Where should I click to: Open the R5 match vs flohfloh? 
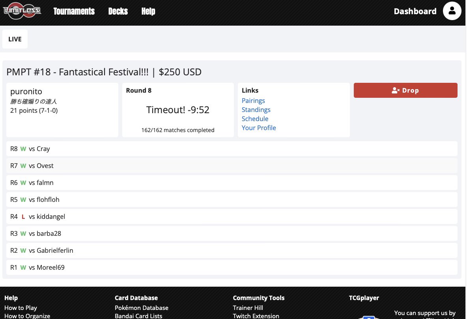pos(232,200)
